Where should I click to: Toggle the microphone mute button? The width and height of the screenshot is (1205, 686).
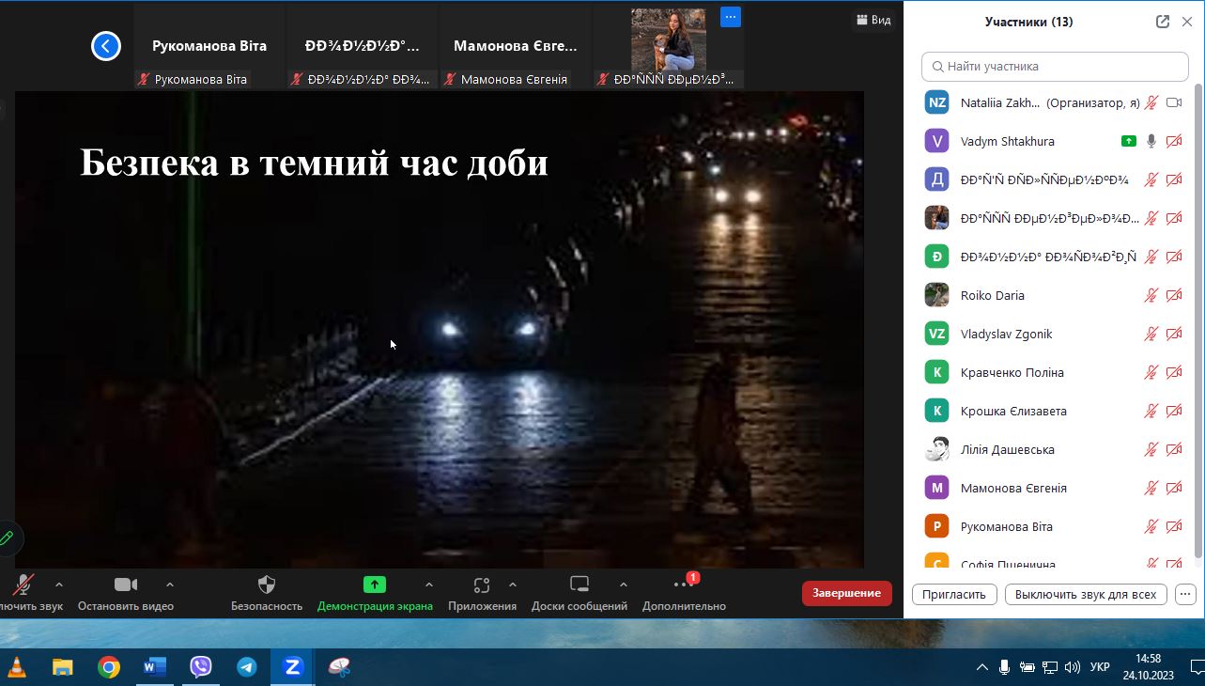click(x=23, y=585)
